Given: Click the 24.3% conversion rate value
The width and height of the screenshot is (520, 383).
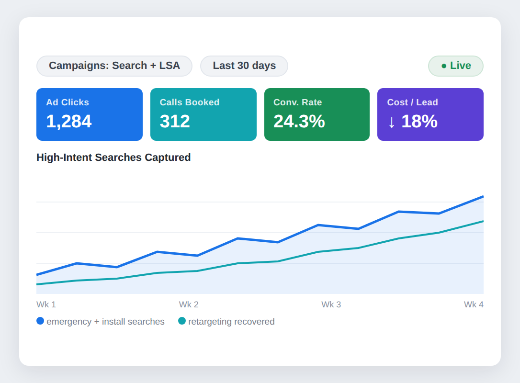Looking at the screenshot, I should (x=299, y=122).
